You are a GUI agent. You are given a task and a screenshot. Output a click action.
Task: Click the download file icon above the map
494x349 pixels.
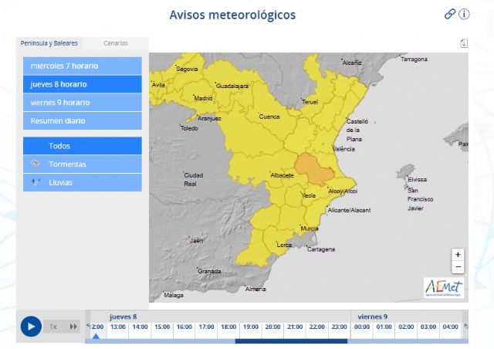463,43
